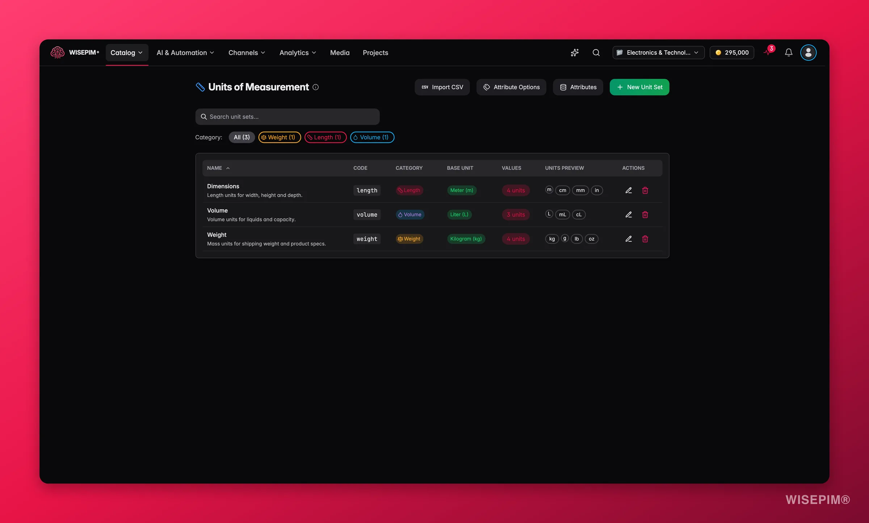Click the 295,000 credits coin badge
This screenshot has width=869, height=523.
pos(732,52)
